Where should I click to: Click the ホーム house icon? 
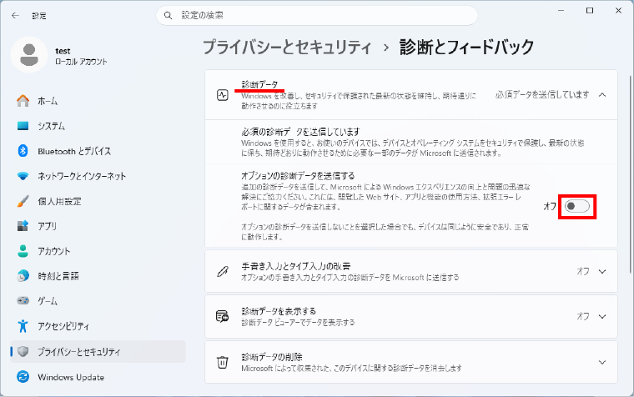[23, 101]
